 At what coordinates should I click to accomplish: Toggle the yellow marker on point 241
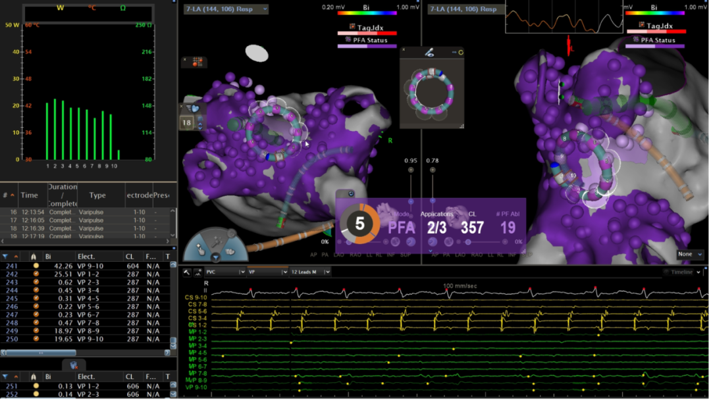pyautogui.click(x=36, y=266)
